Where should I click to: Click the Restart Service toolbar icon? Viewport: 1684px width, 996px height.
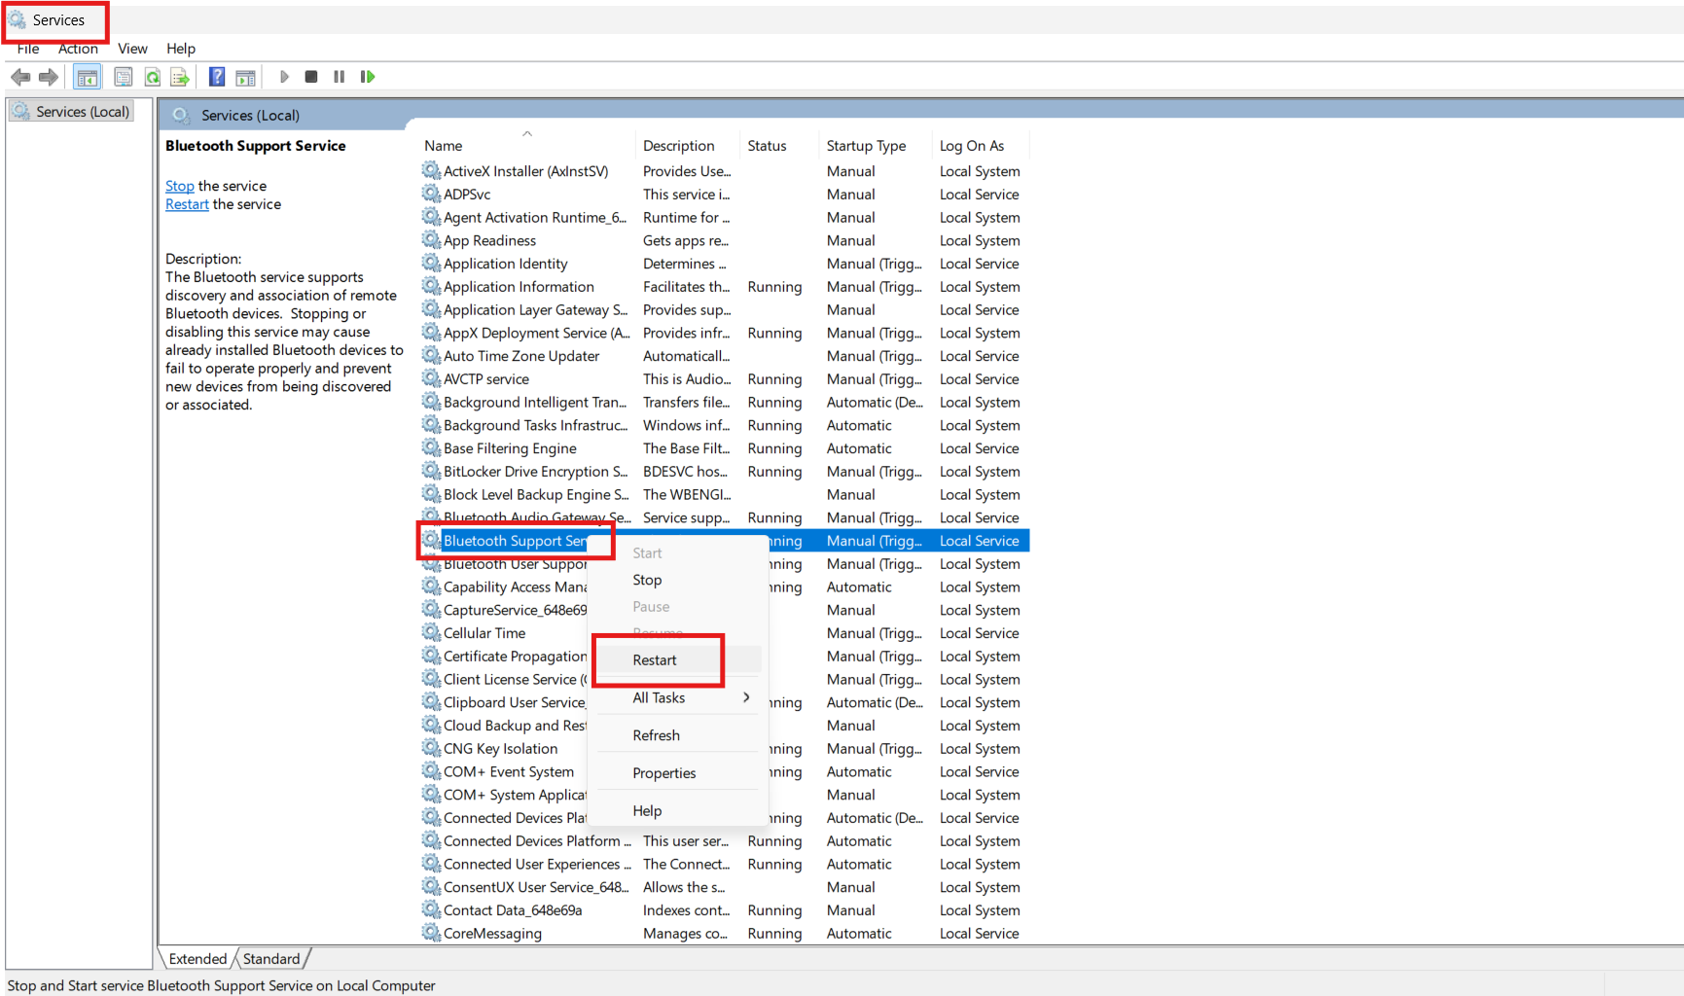pos(368,77)
